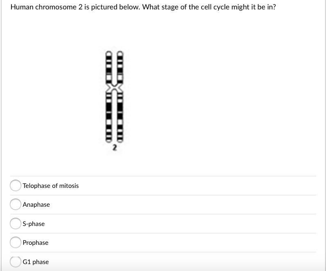326x271 pixels.
Task: Click the bottom tip of left chromatid
Action: click(109, 140)
